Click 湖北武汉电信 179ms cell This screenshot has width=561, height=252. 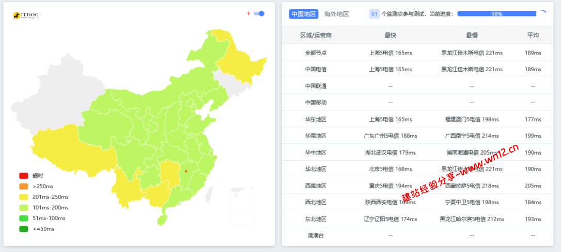coord(391,153)
